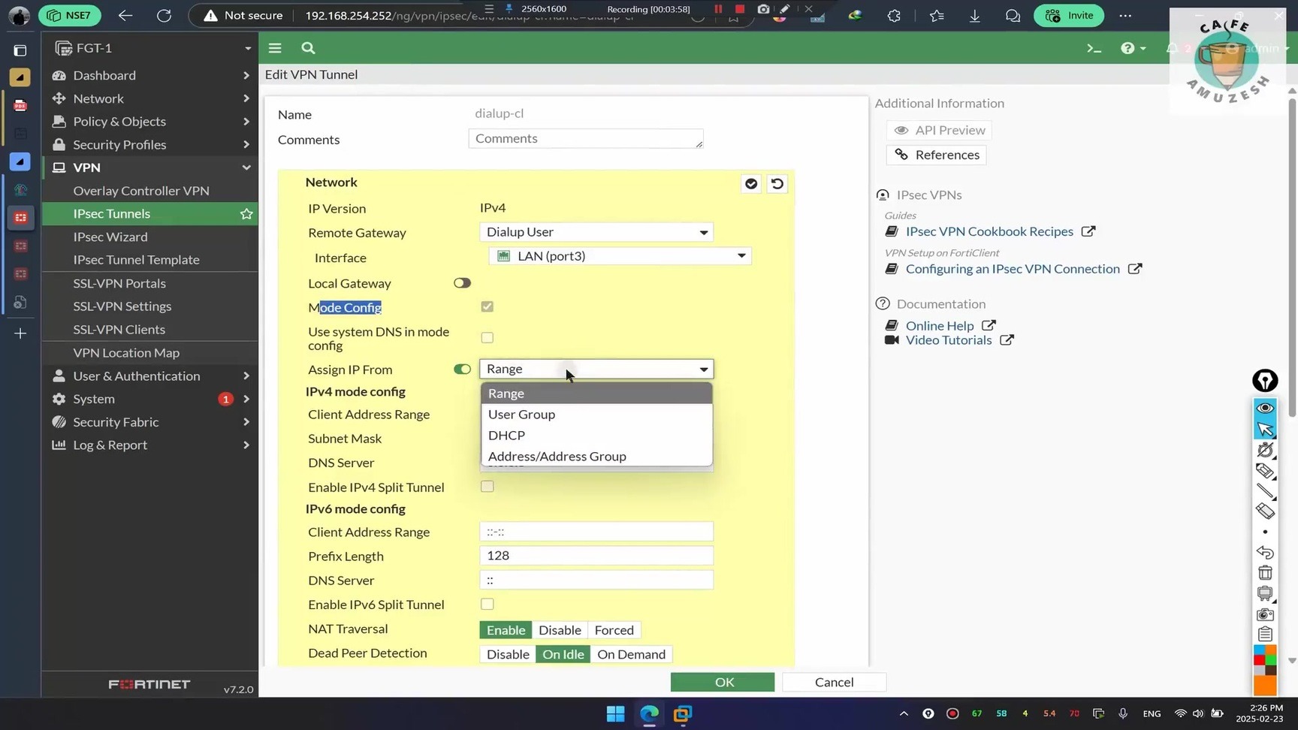This screenshot has height=730, width=1298.
Task: Click the revert icon in the Network section
Action: tap(777, 183)
